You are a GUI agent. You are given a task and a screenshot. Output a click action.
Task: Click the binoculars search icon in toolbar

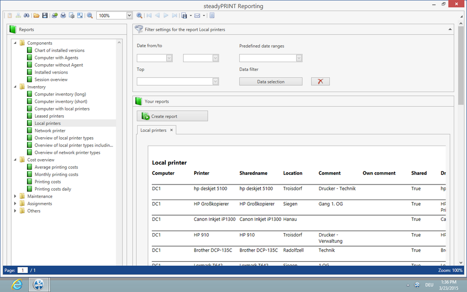[26, 16]
